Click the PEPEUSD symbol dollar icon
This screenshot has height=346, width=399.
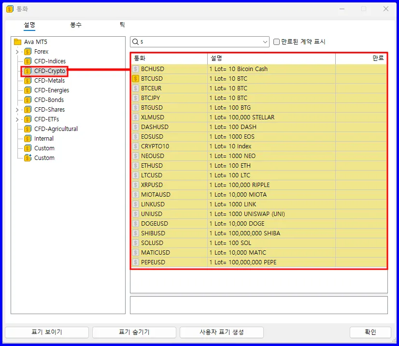[135, 262]
